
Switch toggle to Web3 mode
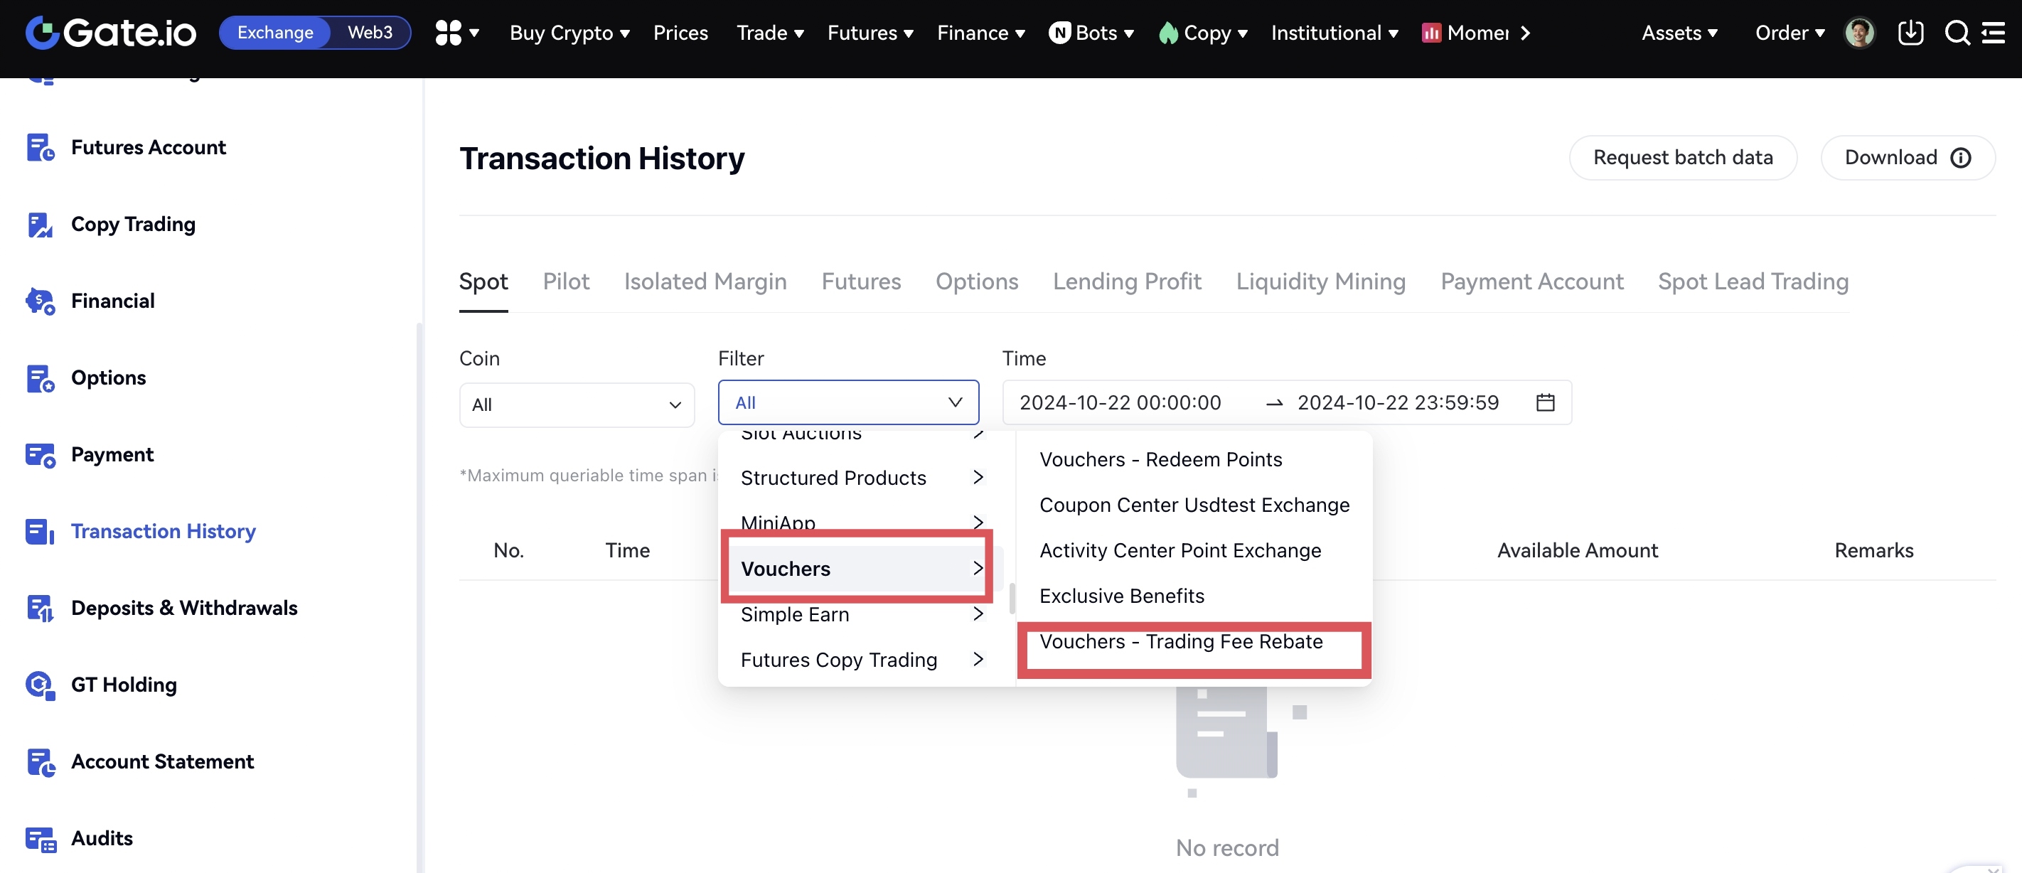point(370,32)
